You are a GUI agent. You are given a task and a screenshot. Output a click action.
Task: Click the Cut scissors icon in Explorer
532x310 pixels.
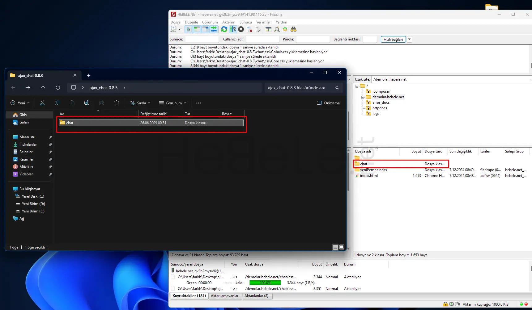(x=42, y=103)
